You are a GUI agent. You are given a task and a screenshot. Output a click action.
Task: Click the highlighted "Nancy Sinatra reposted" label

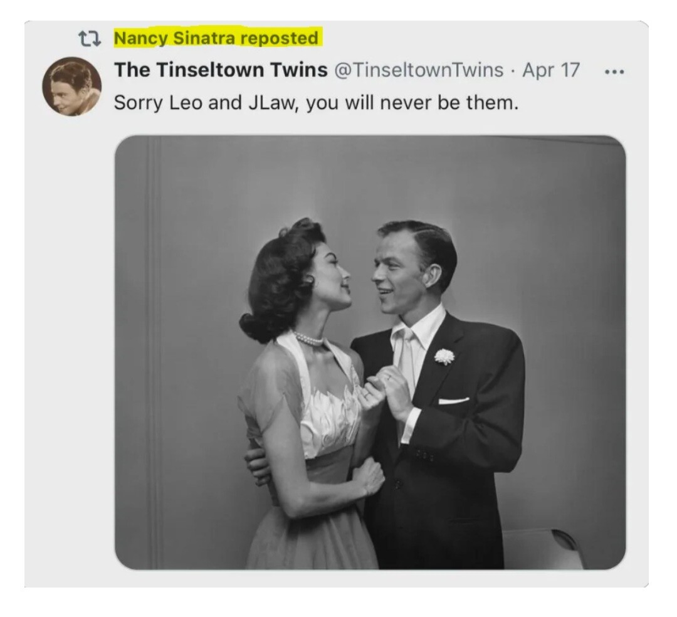click(216, 38)
